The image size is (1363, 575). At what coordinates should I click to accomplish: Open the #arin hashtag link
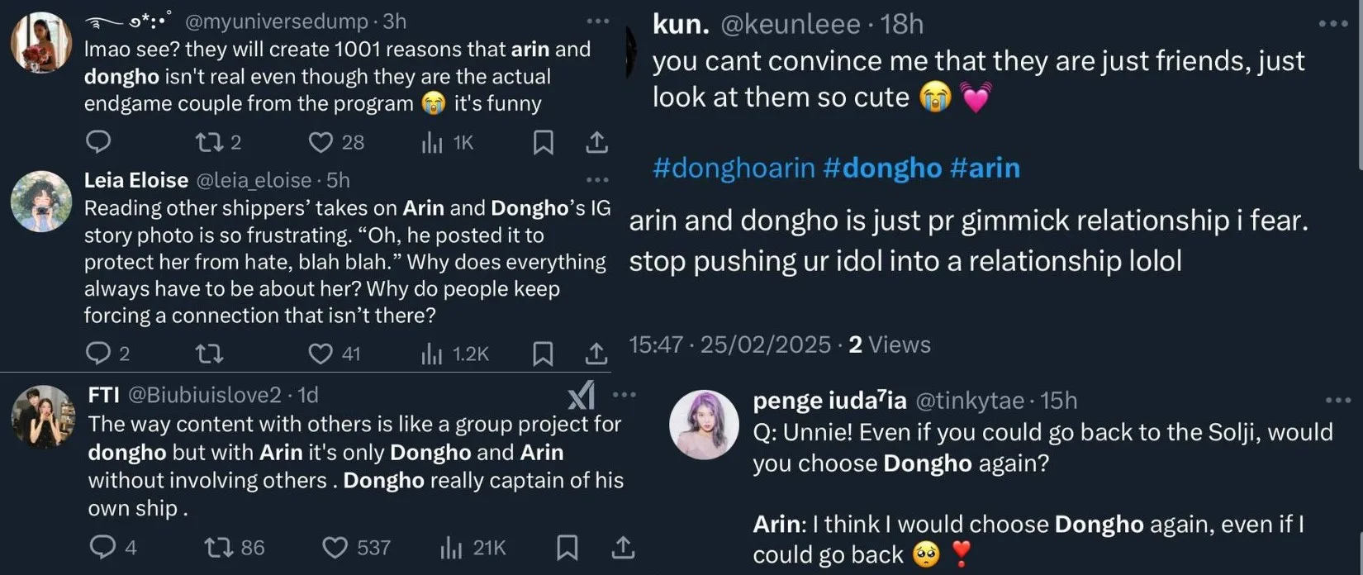[x=985, y=168]
